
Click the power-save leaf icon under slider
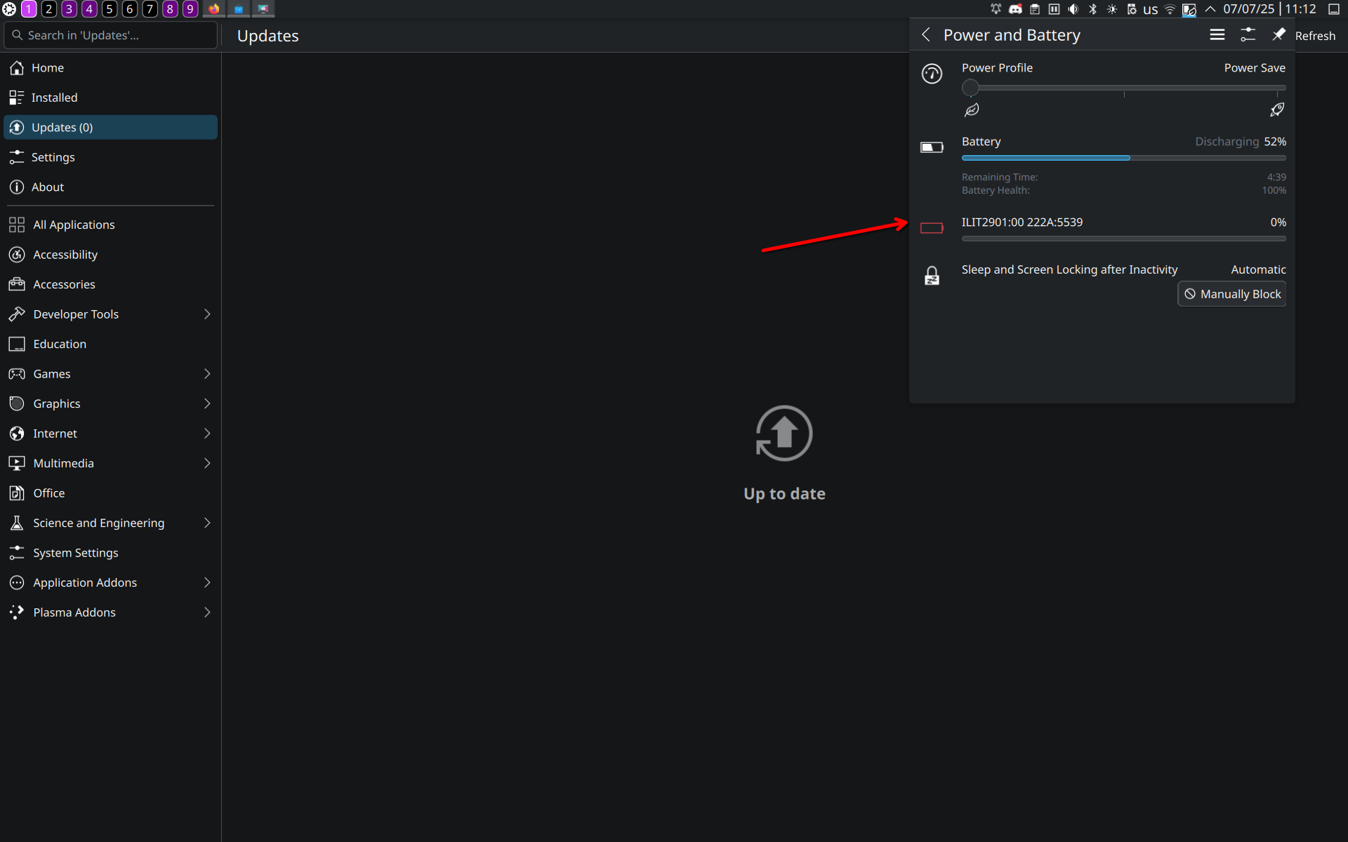[x=972, y=109]
